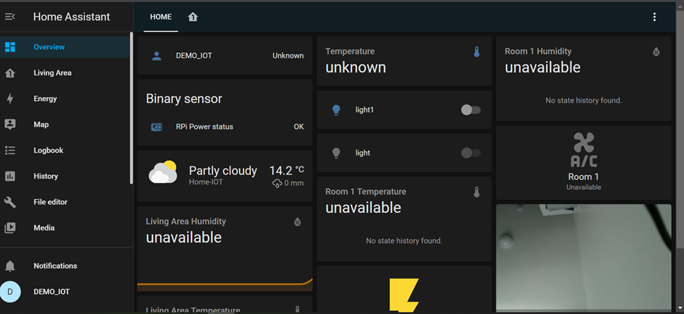Open the History page
The width and height of the screenshot is (684, 314).
(x=65, y=176)
